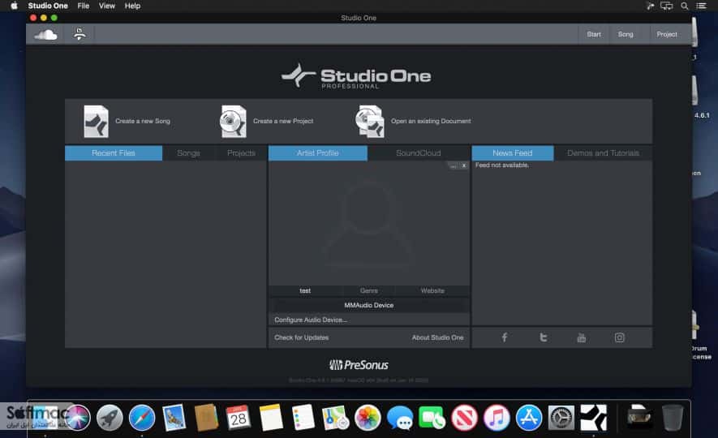
Task: Select the News Feed tab
Action: tap(513, 152)
